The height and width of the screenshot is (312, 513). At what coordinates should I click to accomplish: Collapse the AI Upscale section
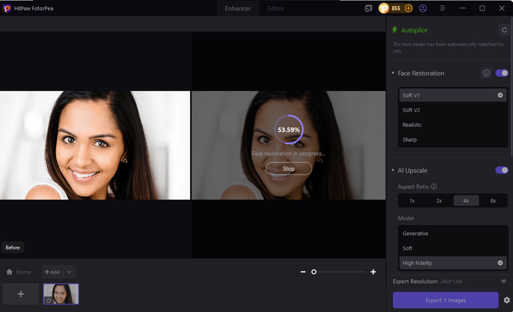point(392,171)
